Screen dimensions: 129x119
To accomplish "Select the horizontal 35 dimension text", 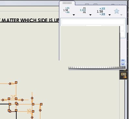I will click(13, 97).
